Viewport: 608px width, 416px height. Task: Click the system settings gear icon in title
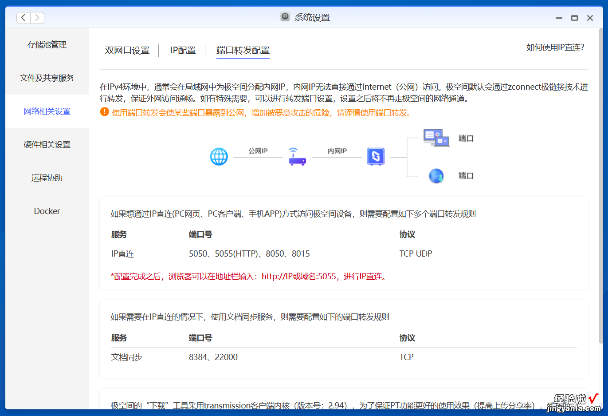[x=285, y=17]
